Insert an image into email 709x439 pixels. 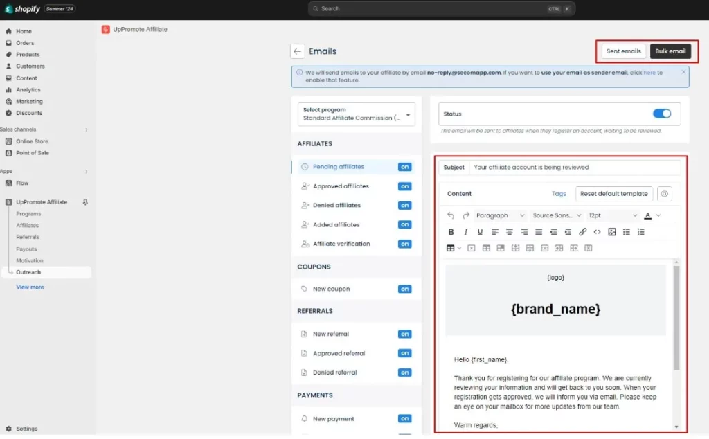pyautogui.click(x=612, y=232)
